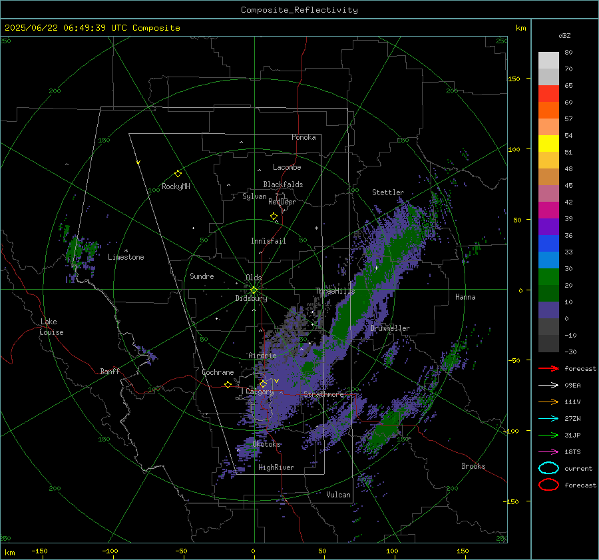
Task: Click the yellow diamond marker above Calgary label
Action: 263,384
